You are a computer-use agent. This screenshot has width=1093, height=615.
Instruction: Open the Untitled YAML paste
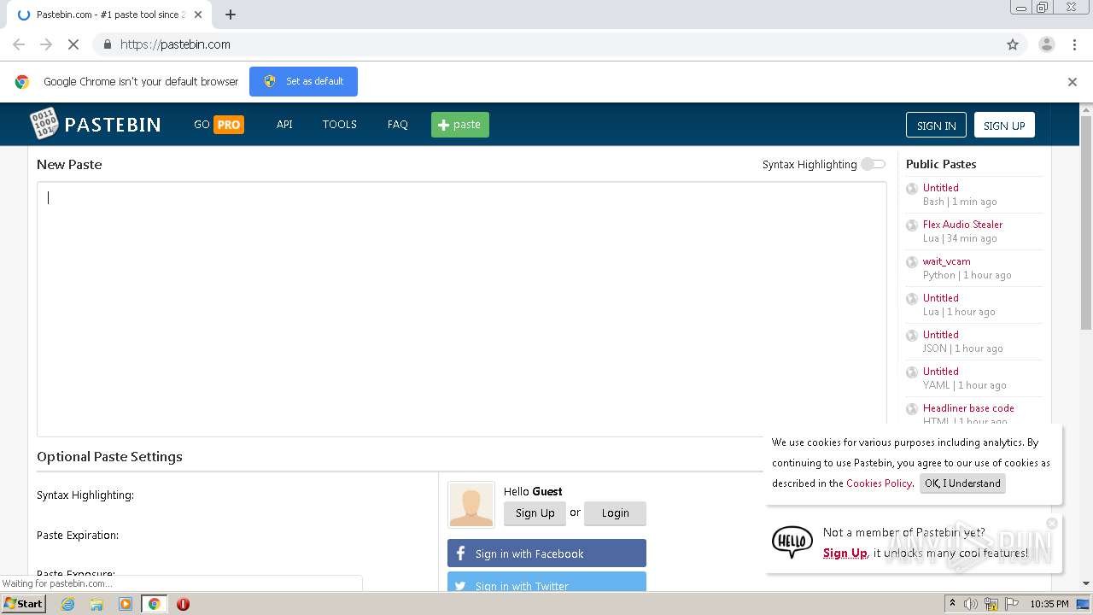coord(940,372)
